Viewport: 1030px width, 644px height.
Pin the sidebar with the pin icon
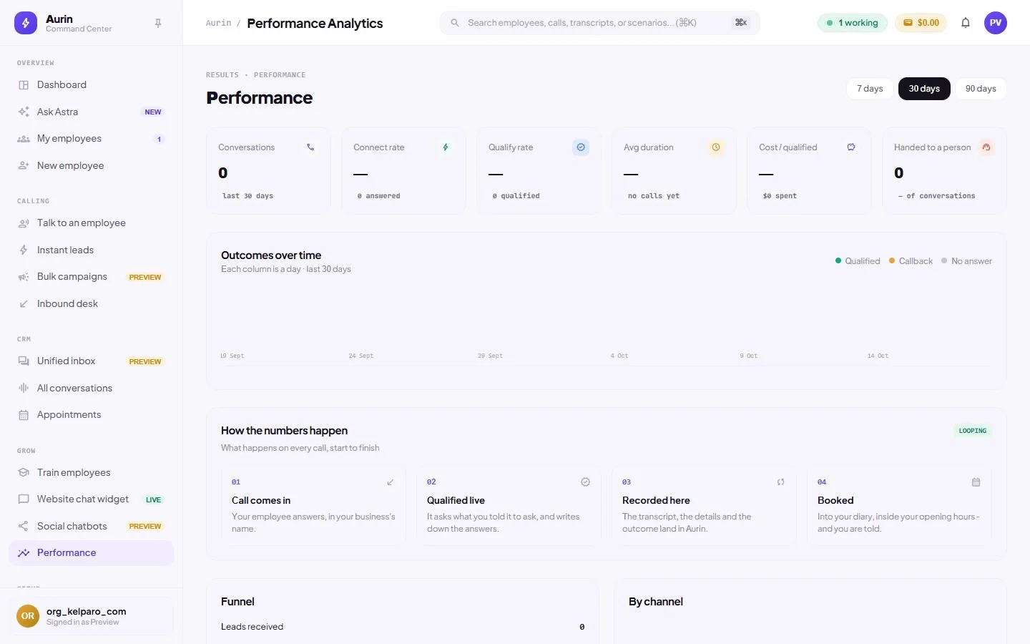[x=158, y=23]
